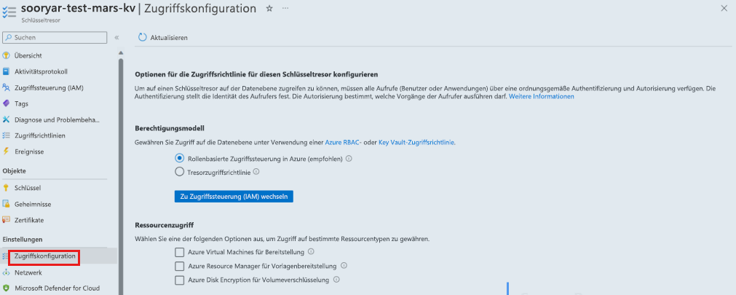The height and width of the screenshot is (295, 736).
Task: Click info icon for Azure Resource Manager option
Action: click(x=344, y=266)
